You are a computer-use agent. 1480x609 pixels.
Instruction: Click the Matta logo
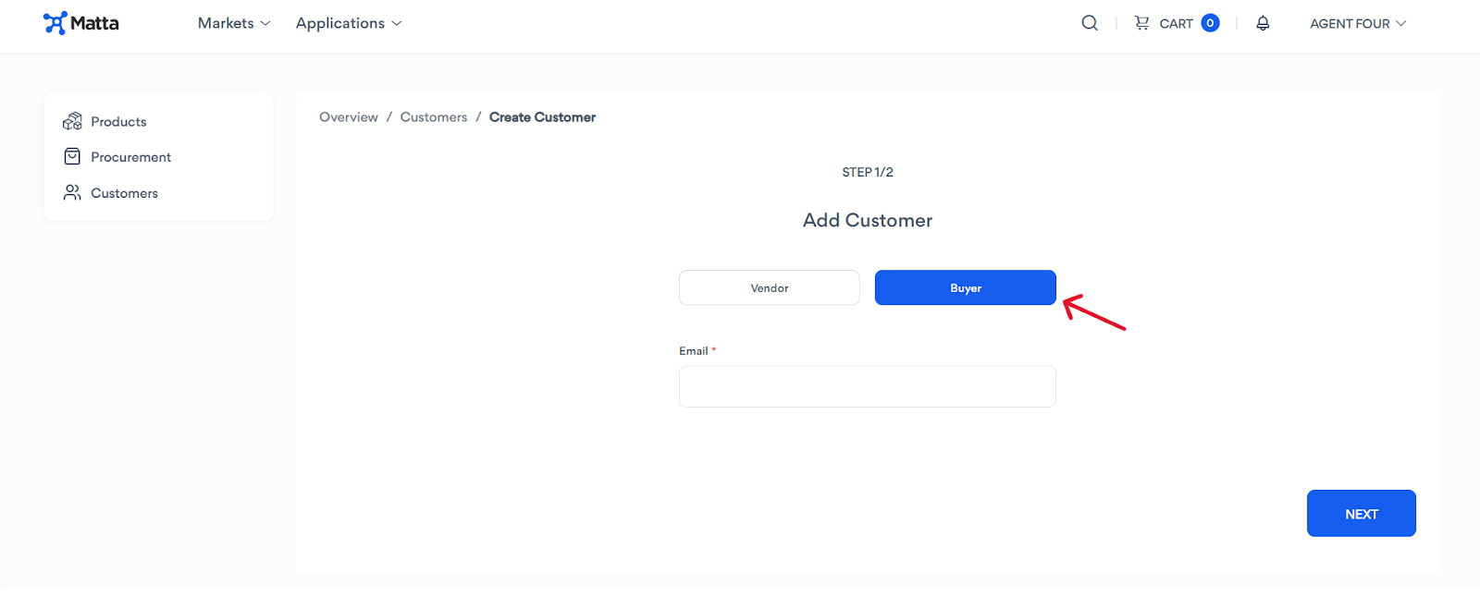pos(81,23)
